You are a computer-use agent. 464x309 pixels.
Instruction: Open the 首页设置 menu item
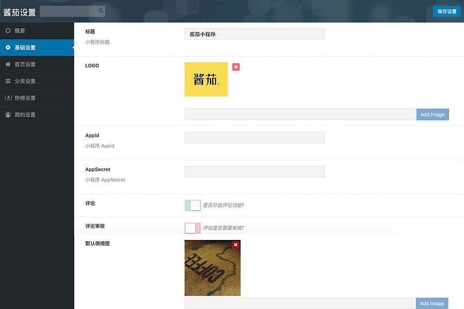[x=37, y=64]
